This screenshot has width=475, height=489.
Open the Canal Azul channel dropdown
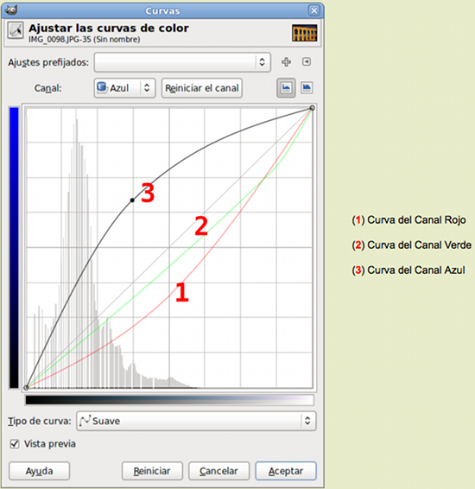pos(124,88)
